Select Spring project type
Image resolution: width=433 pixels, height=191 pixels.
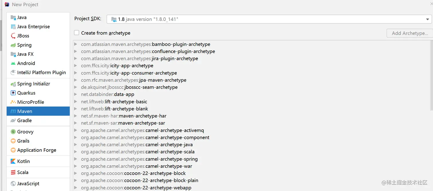click(38, 45)
